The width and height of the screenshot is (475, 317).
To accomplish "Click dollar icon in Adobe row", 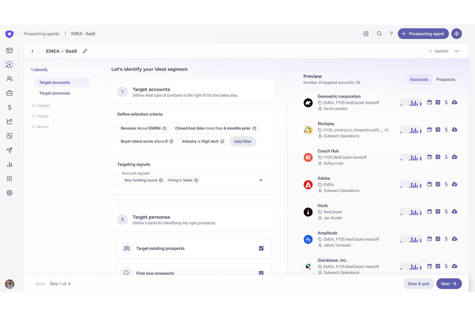I will click(446, 184).
